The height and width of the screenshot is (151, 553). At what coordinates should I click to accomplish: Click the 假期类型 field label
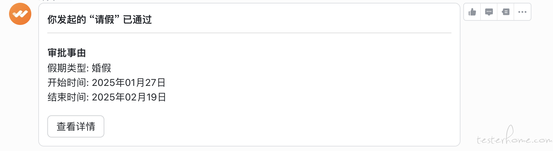(67, 68)
